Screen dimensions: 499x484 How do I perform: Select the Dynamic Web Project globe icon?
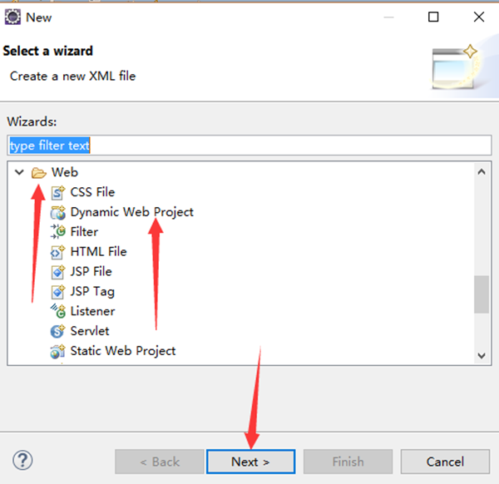pyautogui.click(x=58, y=212)
